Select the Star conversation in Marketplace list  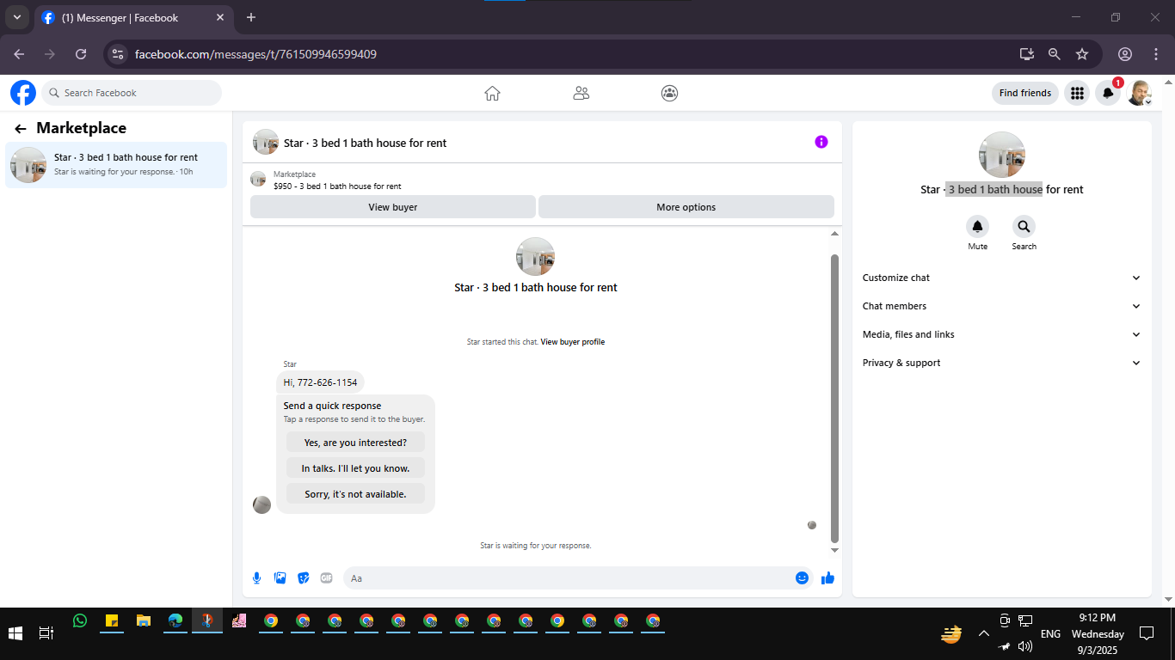(116, 164)
